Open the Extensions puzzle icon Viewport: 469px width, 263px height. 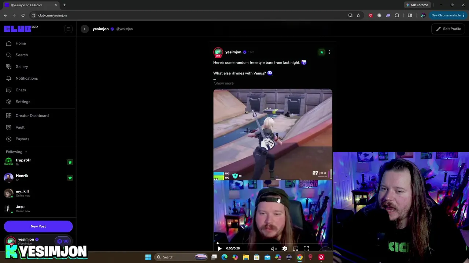(397, 15)
